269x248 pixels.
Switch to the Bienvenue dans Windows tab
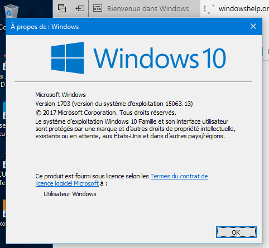(145, 9)
